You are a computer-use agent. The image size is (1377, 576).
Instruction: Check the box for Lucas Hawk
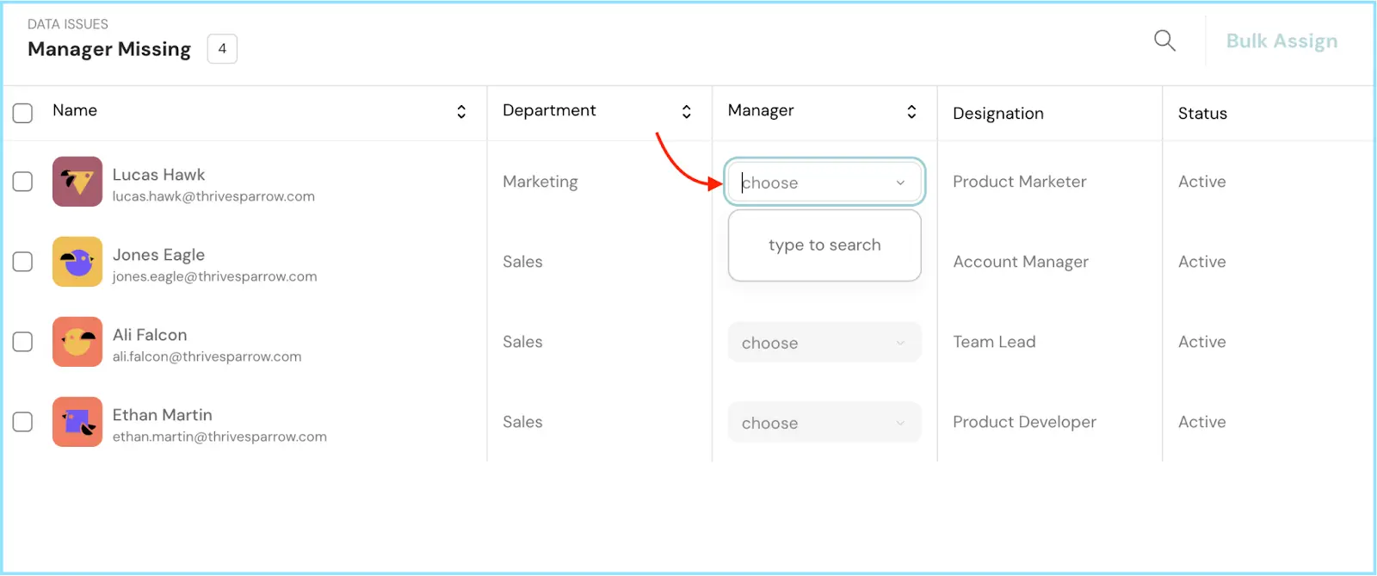pyautogui.click(x=23, y=182)
